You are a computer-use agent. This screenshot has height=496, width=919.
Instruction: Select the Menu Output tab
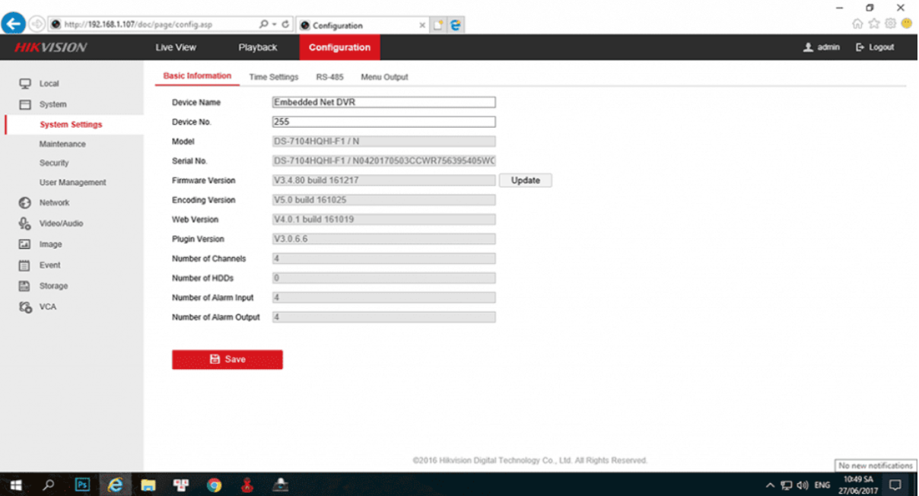click(384, 78)
